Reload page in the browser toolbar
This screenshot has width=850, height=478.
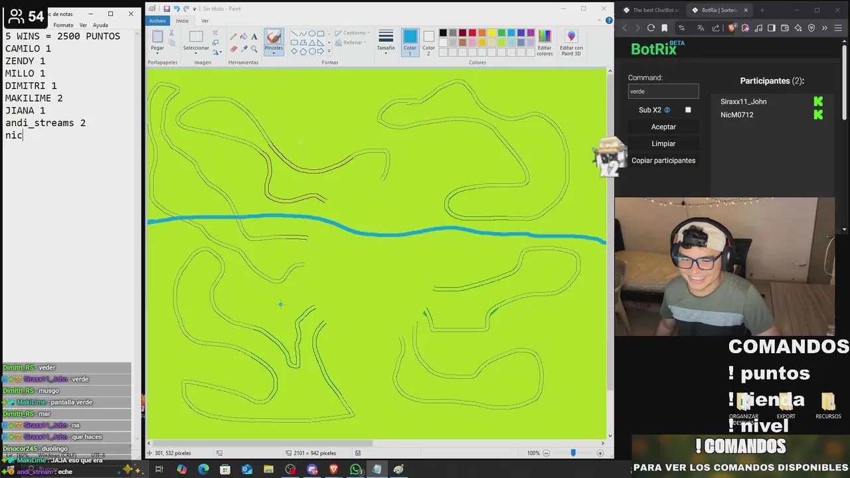[x=651, y=28]
